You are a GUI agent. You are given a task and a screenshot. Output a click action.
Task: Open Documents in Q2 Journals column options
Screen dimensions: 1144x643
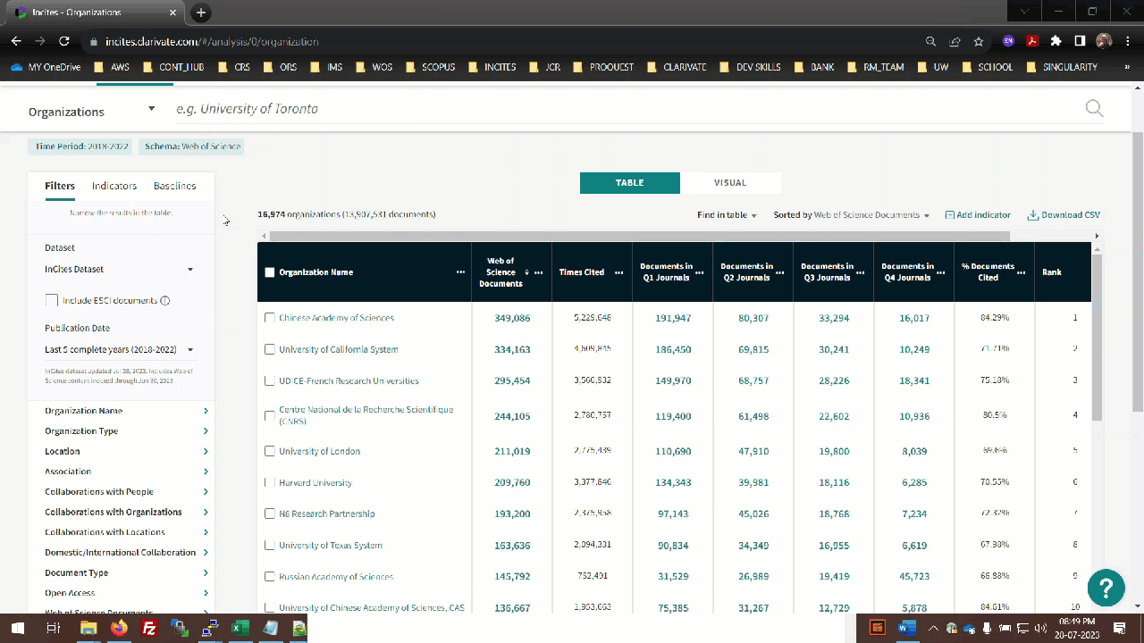[779, 272]
